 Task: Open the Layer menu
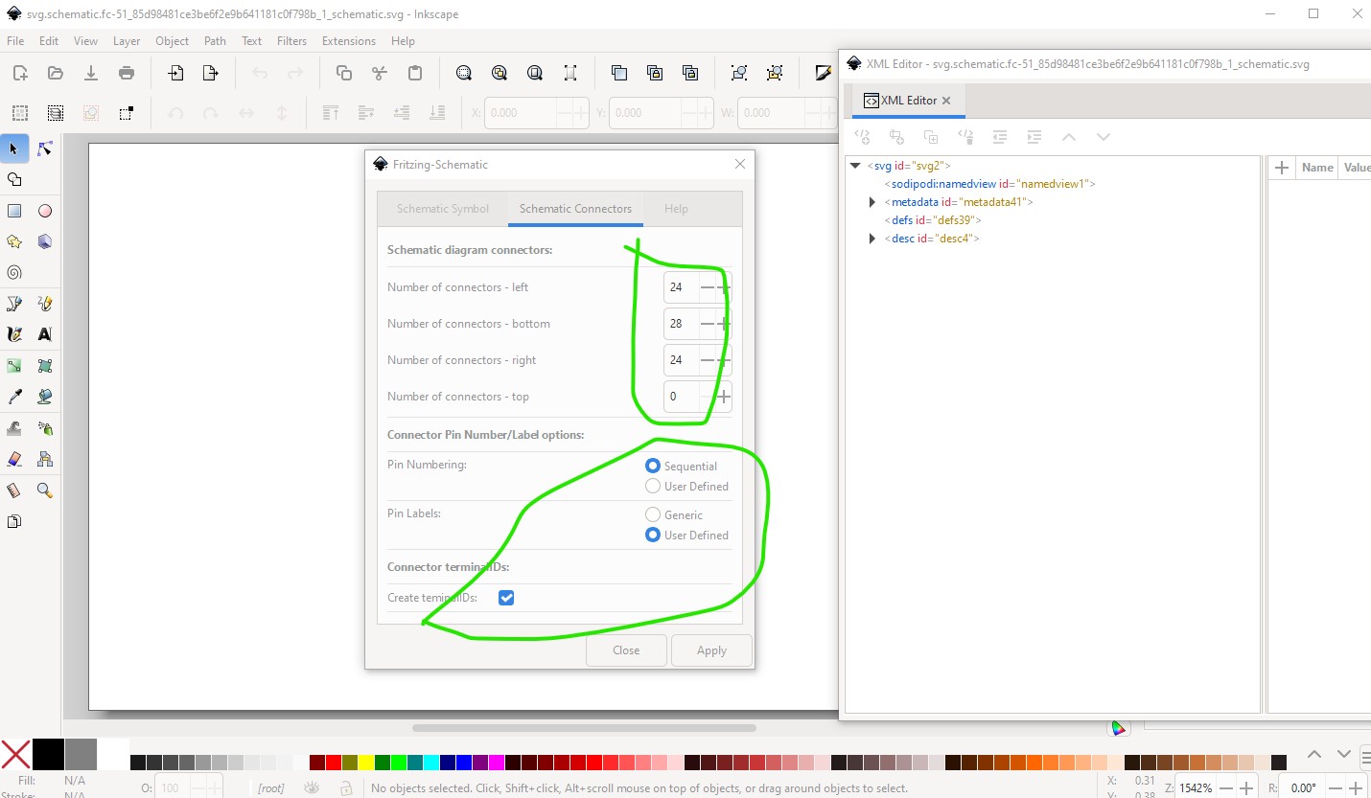127,41
